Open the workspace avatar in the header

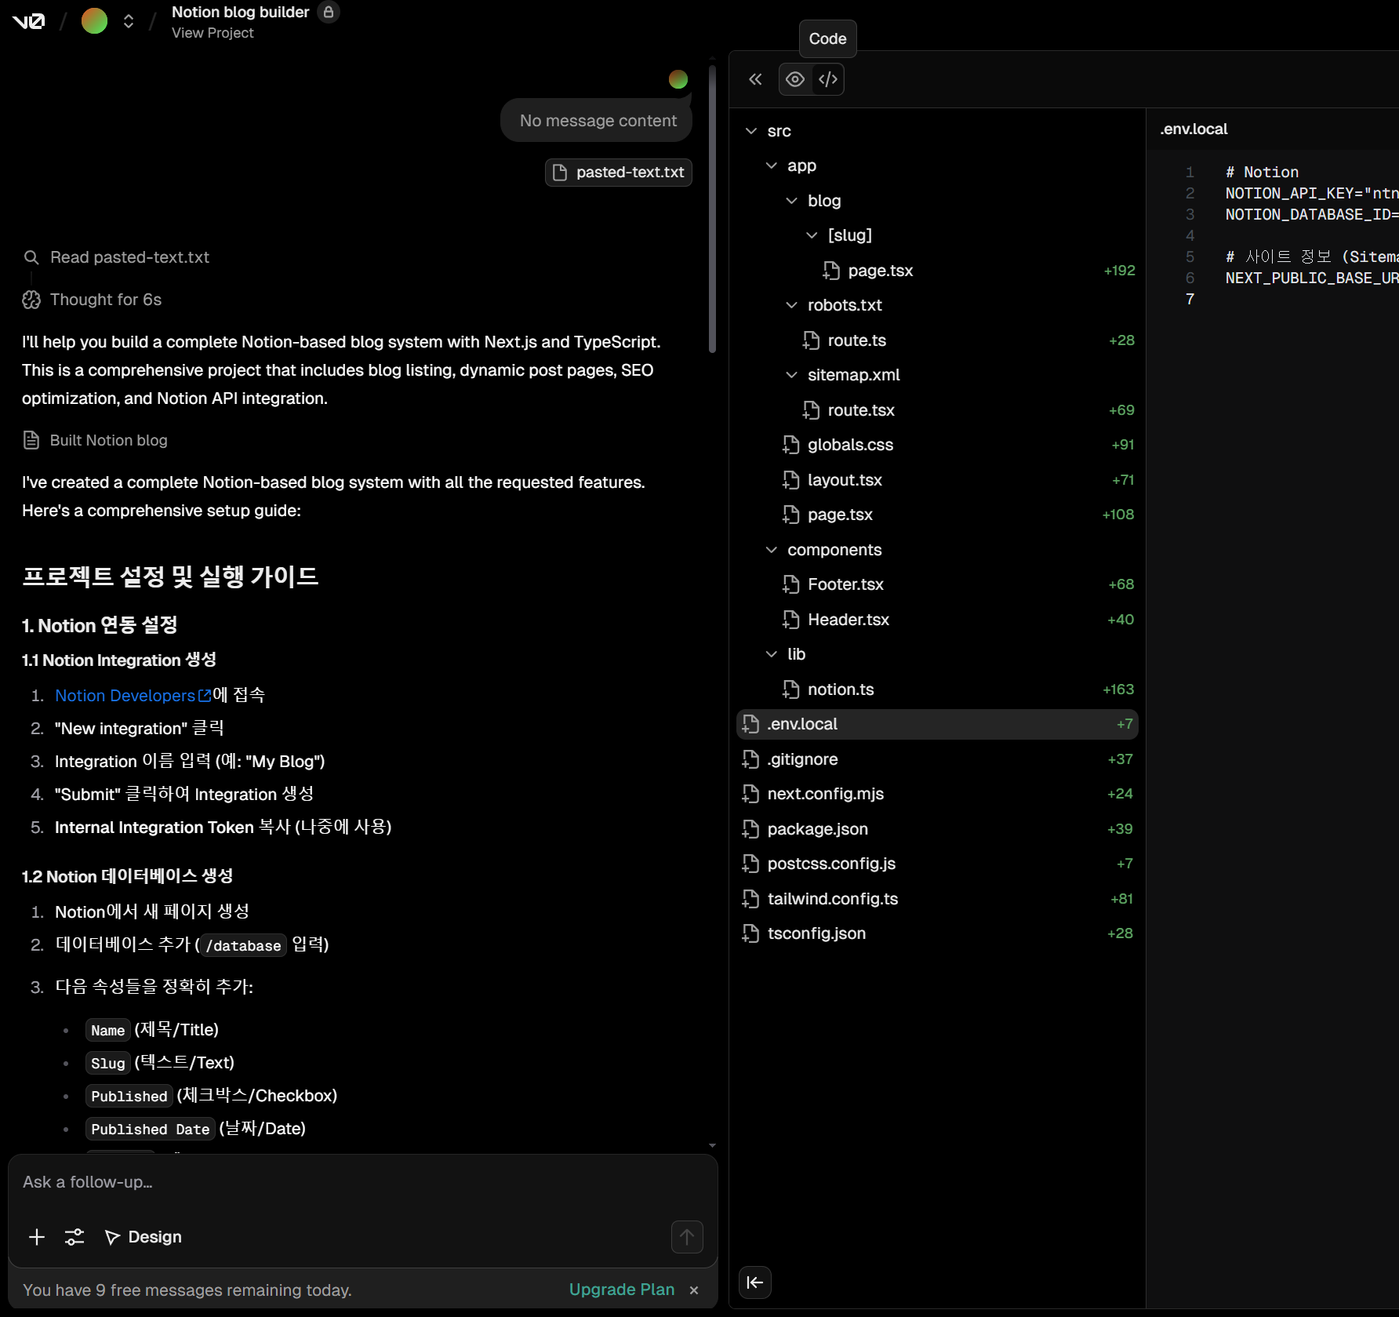point(94,21)
